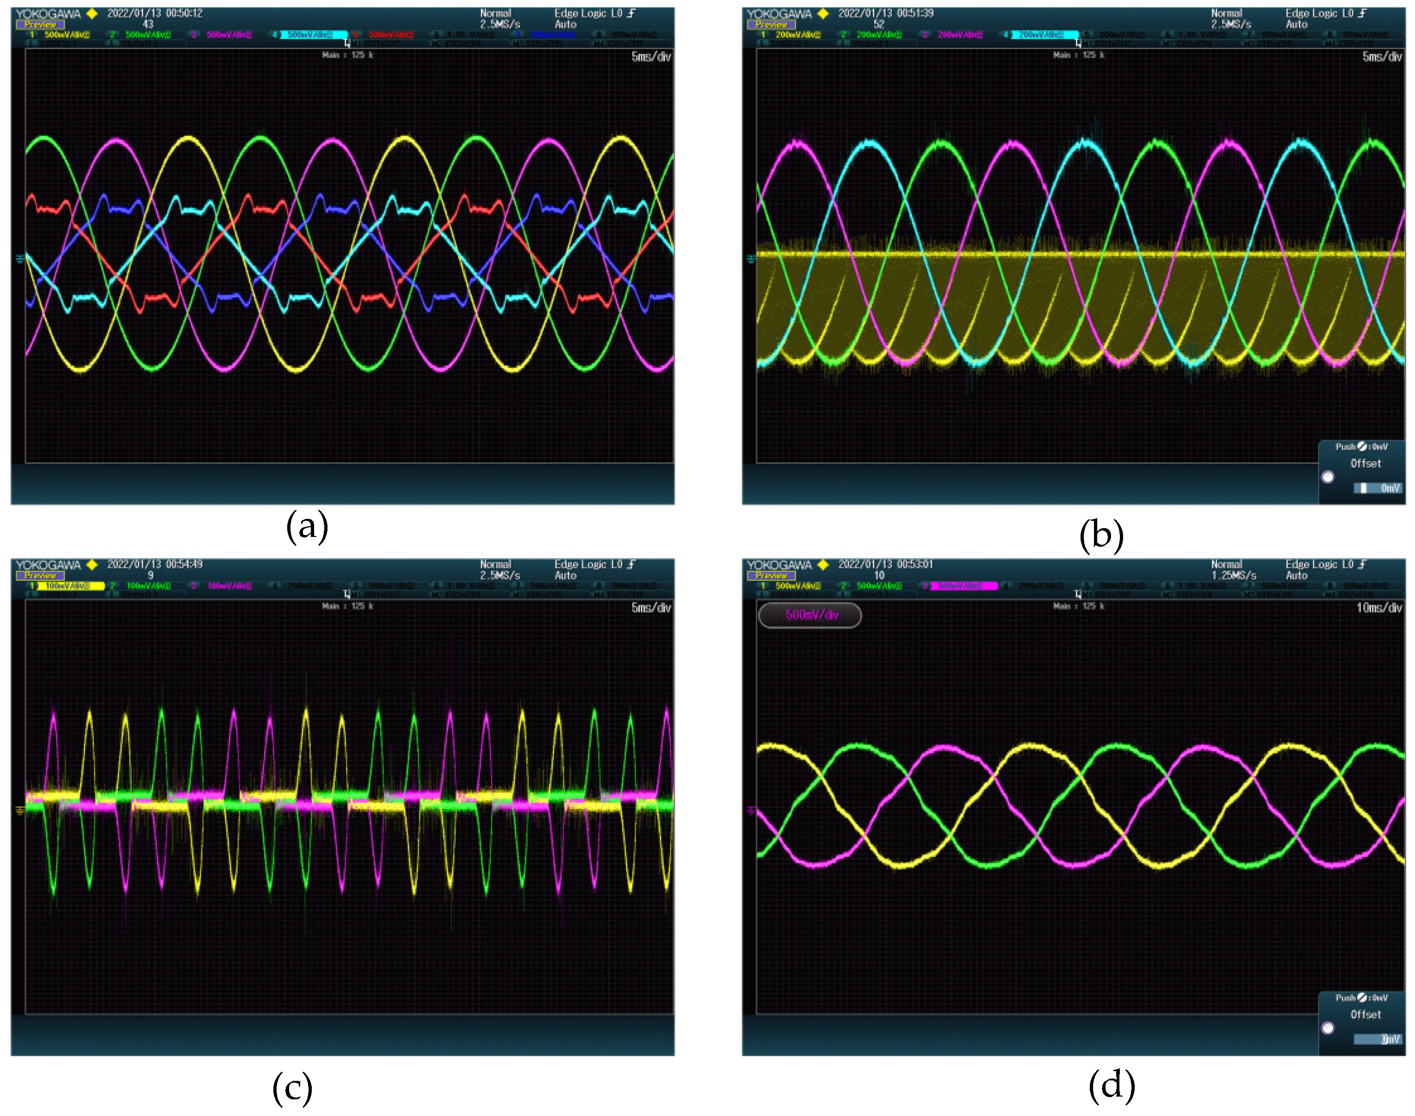Click the round white indicator in panel (b)
1415x1116 pixels.
tap(1328, 477)
